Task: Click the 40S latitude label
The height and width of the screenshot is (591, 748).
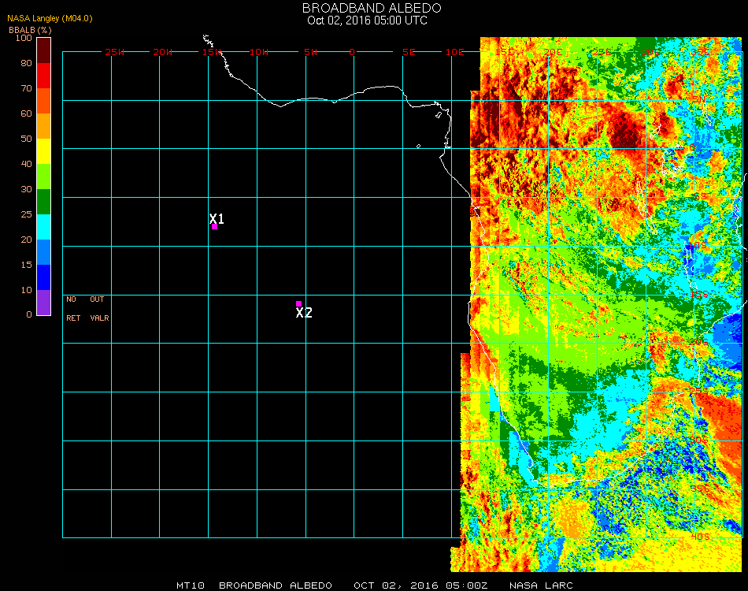Action: pyautogui.click(x=700, y=537)
